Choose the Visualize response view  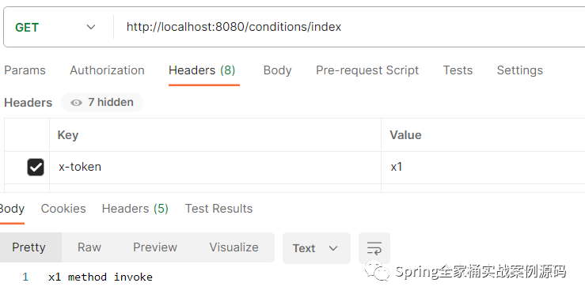coord(234,247)
